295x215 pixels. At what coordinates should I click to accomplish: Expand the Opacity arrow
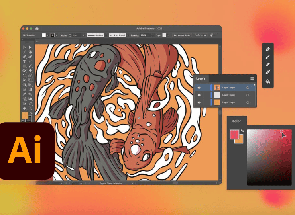tap(153, 35)
